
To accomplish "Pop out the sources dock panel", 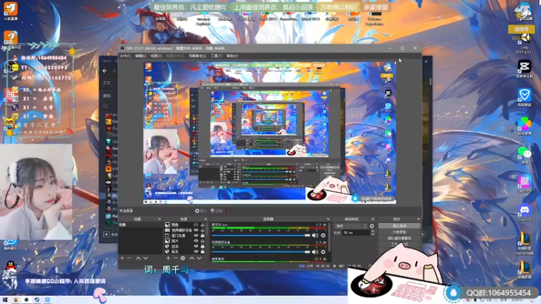I will (x=206, y=219).
